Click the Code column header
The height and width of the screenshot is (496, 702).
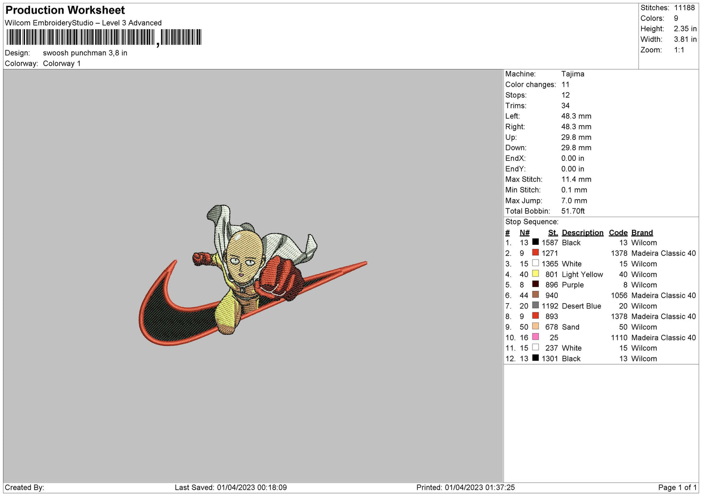point(618,233)
